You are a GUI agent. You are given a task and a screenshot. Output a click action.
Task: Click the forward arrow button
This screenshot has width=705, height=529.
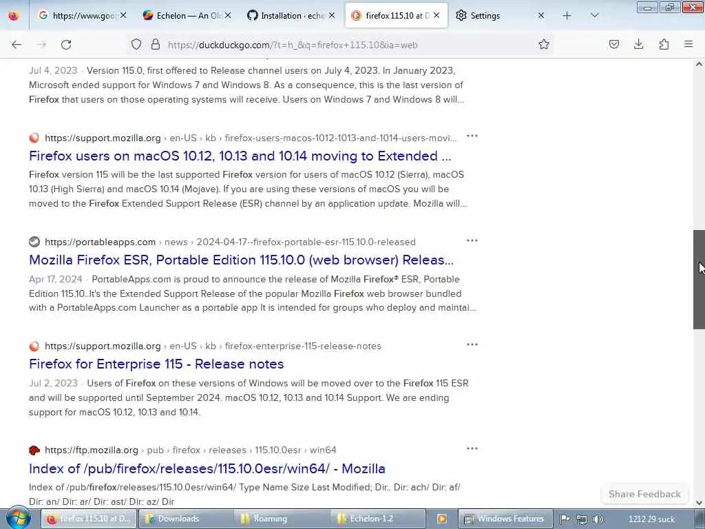click(41, 45)
